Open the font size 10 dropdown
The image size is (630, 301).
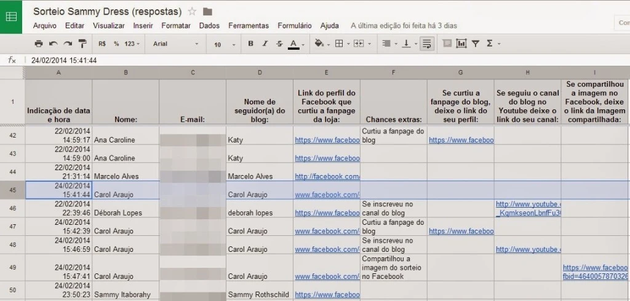coord(224,44)
